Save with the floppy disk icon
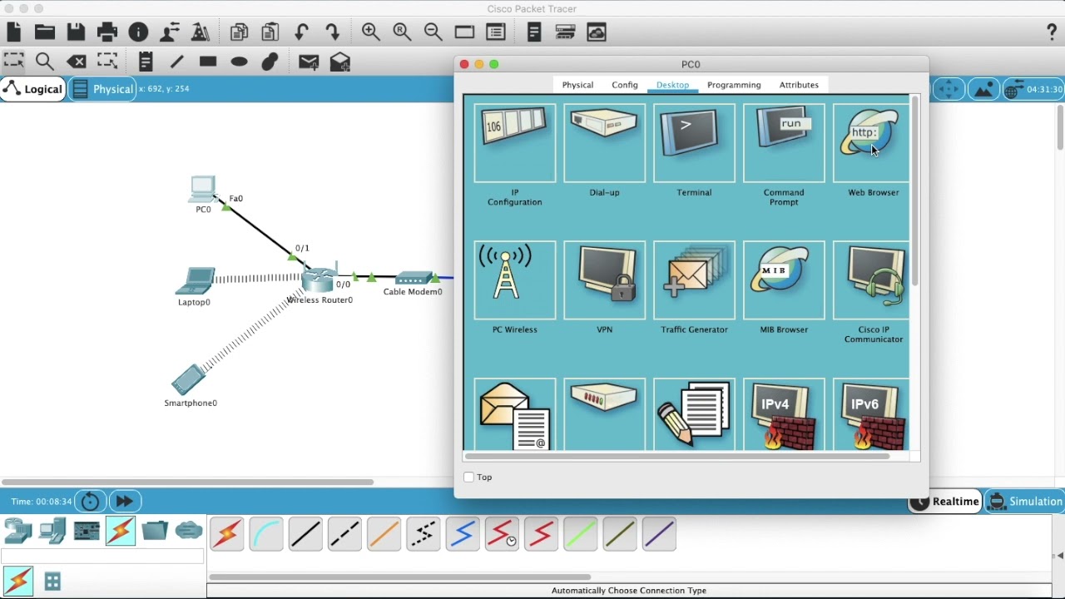This screenshot has height=599, width=1065. (x=76, y=32)
